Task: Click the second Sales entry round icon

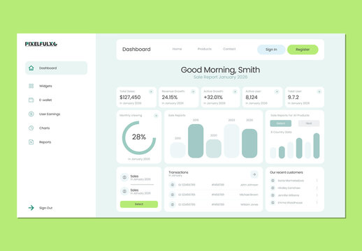Action: click(x=124, y=191)
